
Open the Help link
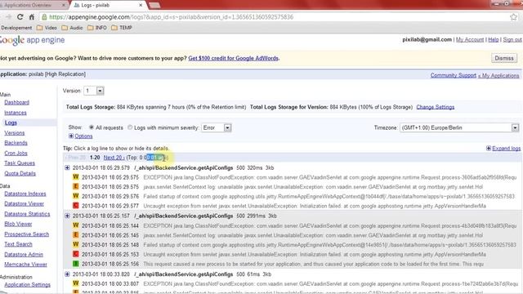[x=494, y=40]
